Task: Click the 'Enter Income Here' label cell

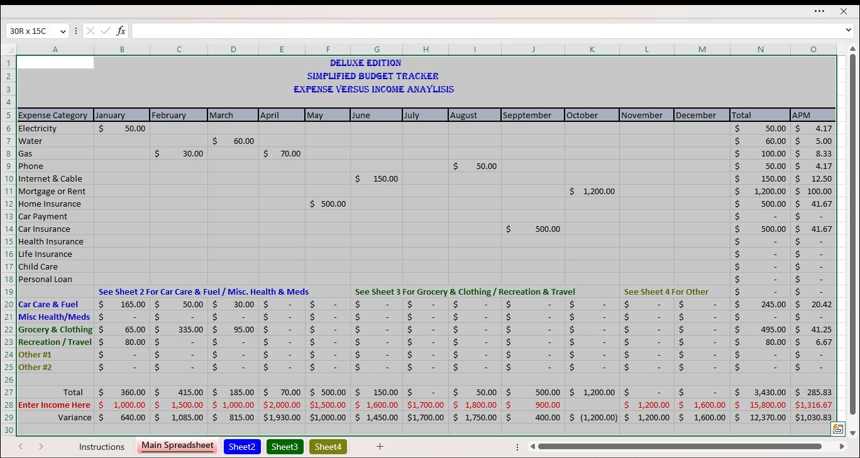Action: point(55,405)
